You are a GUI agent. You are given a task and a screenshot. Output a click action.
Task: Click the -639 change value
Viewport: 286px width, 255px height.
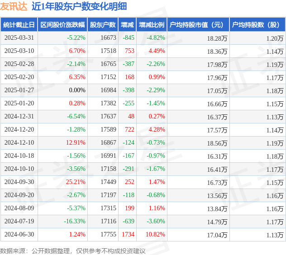pos(129,222)
